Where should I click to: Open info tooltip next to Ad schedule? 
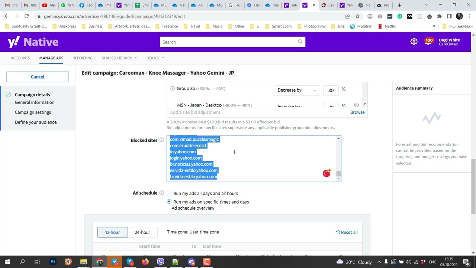coord(162,193)
